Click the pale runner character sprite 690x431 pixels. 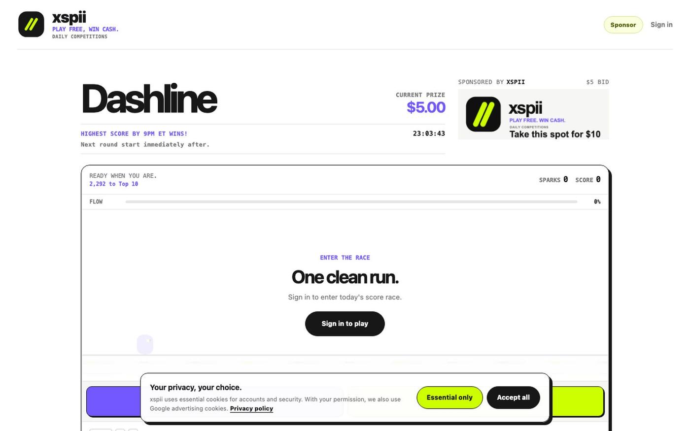point(145,344)
